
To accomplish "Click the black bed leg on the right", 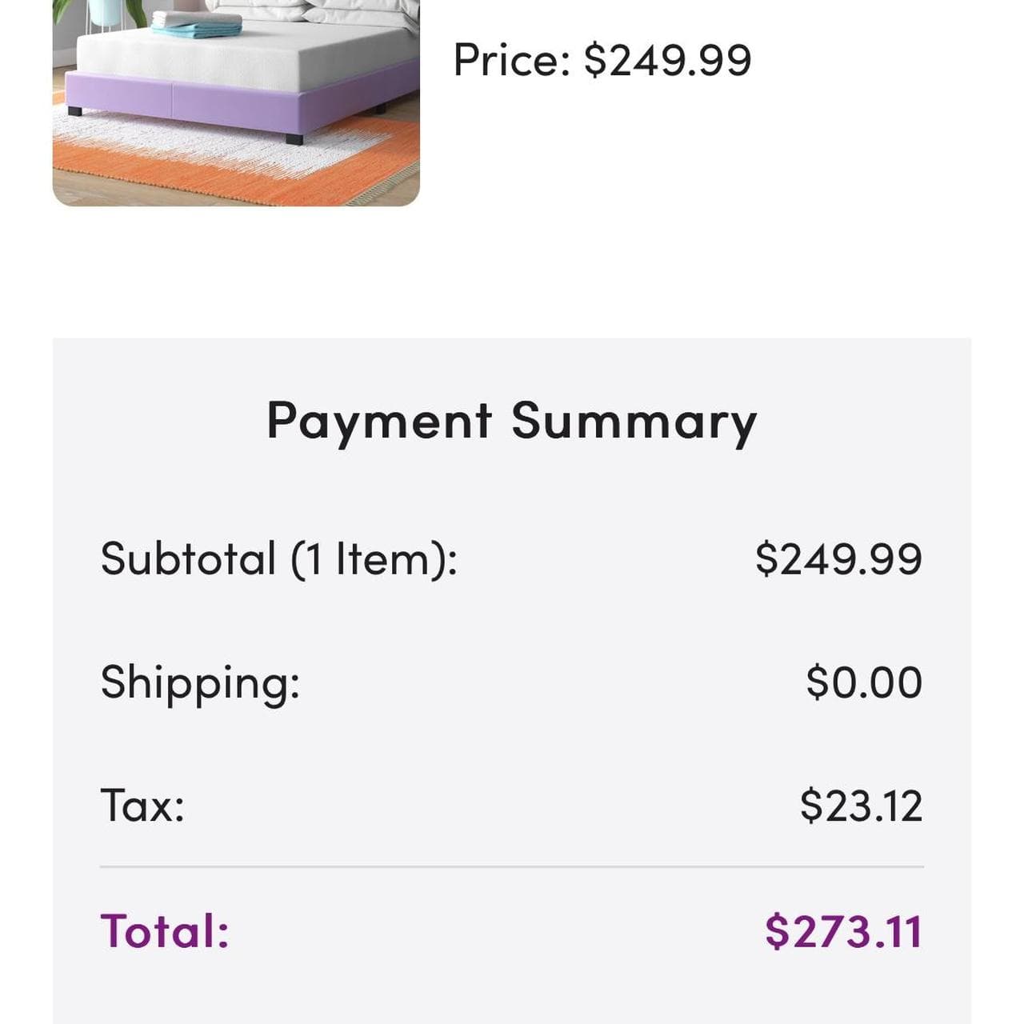I will click(x=294, y=138).
